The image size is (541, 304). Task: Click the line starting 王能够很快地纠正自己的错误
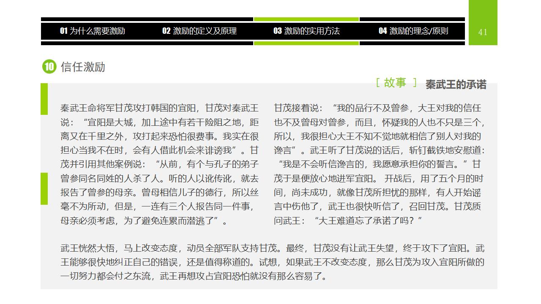click(273, 262)
